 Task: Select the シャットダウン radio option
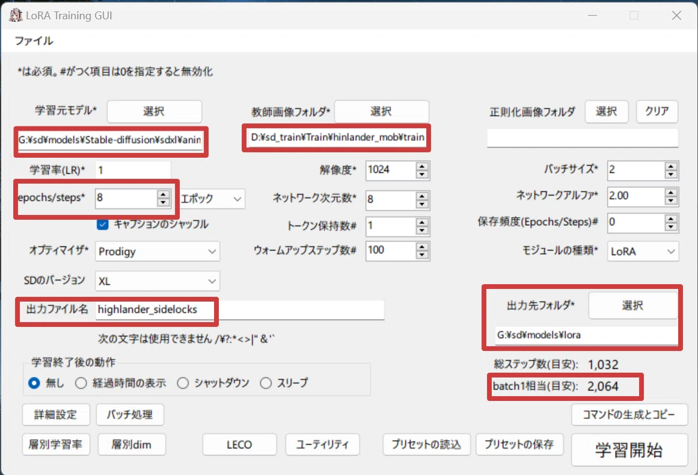pos(183,383)
